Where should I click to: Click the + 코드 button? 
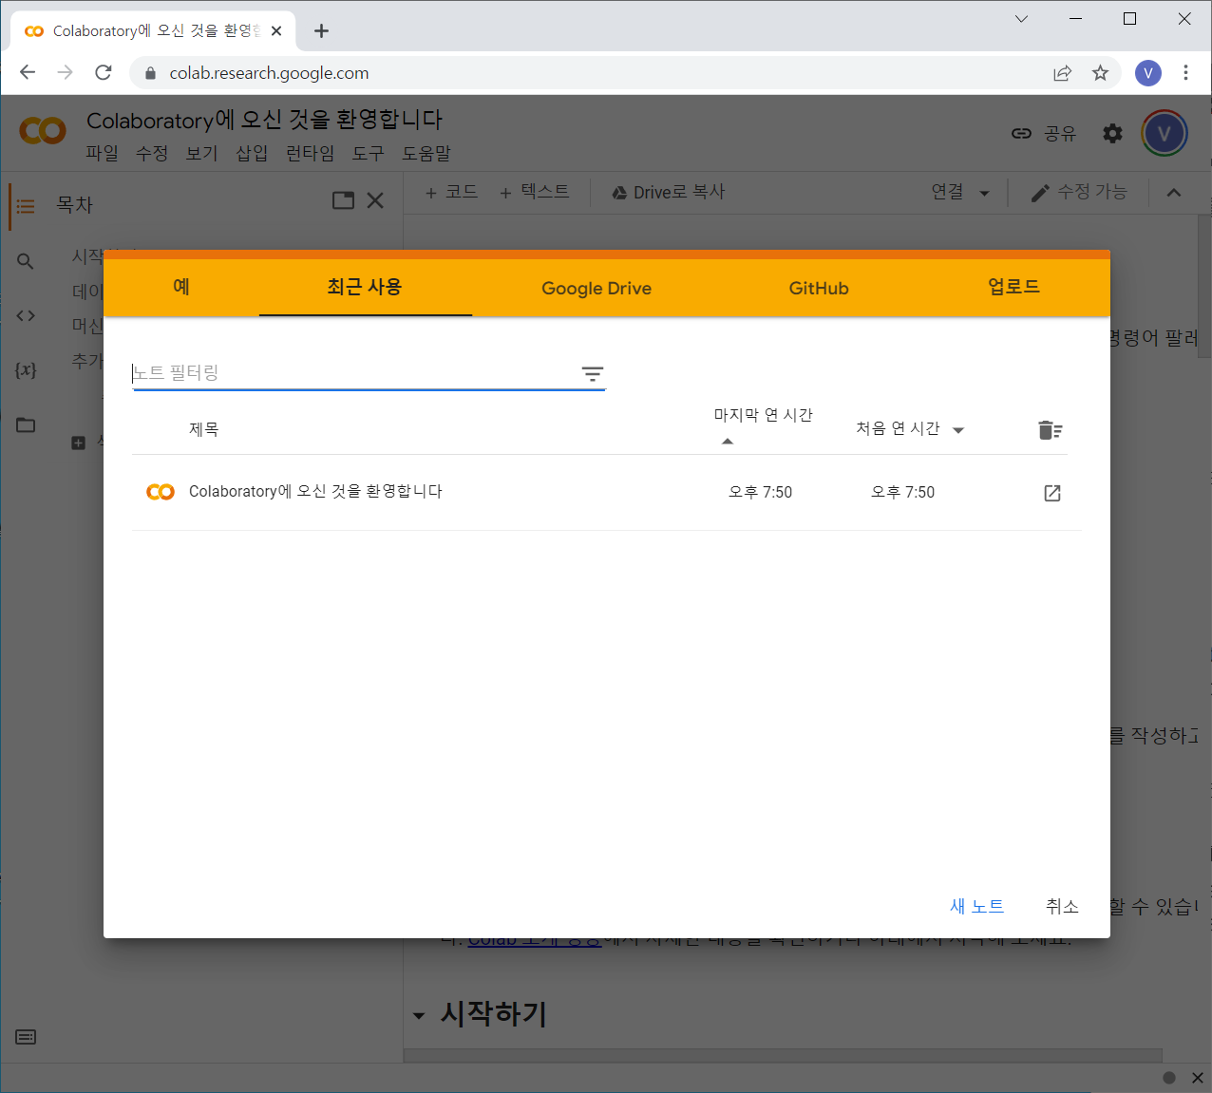click(452, 192)
